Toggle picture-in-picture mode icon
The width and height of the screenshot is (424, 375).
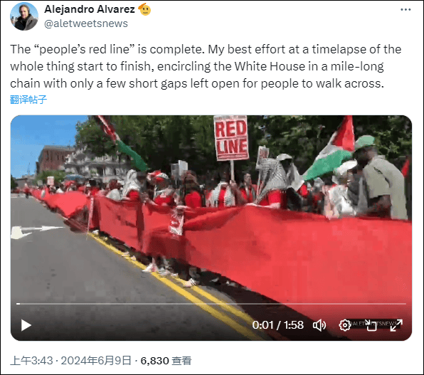pos(371,325)
